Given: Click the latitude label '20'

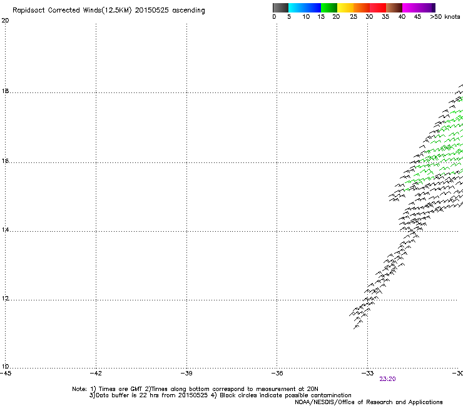Looking at the screenshot, I should (x=5, y=21).
